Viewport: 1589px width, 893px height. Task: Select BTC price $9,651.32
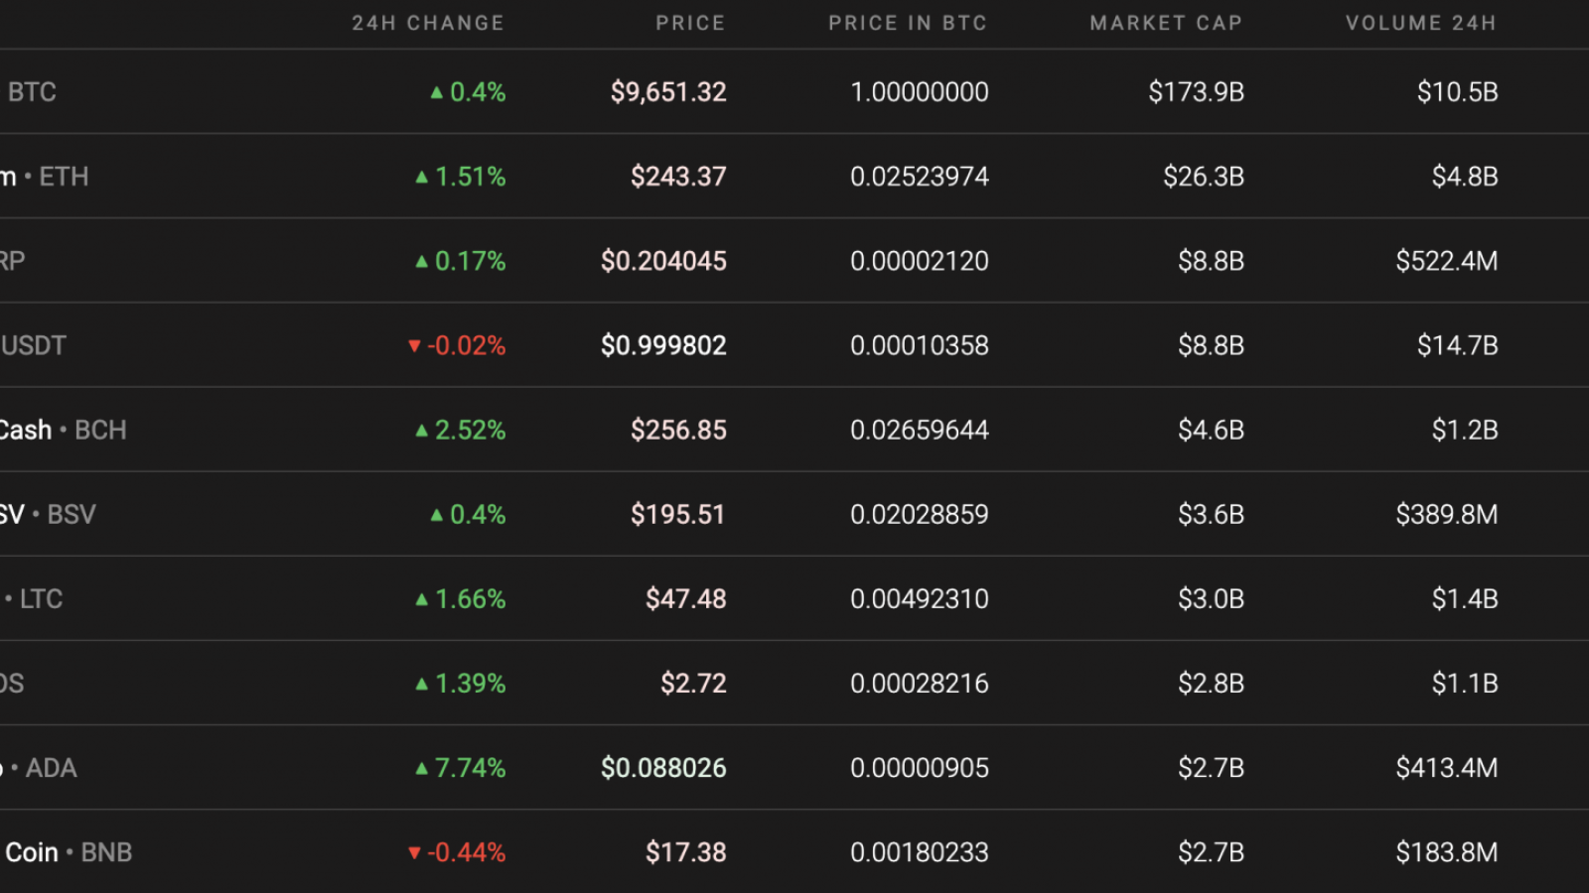click(668, 92)
